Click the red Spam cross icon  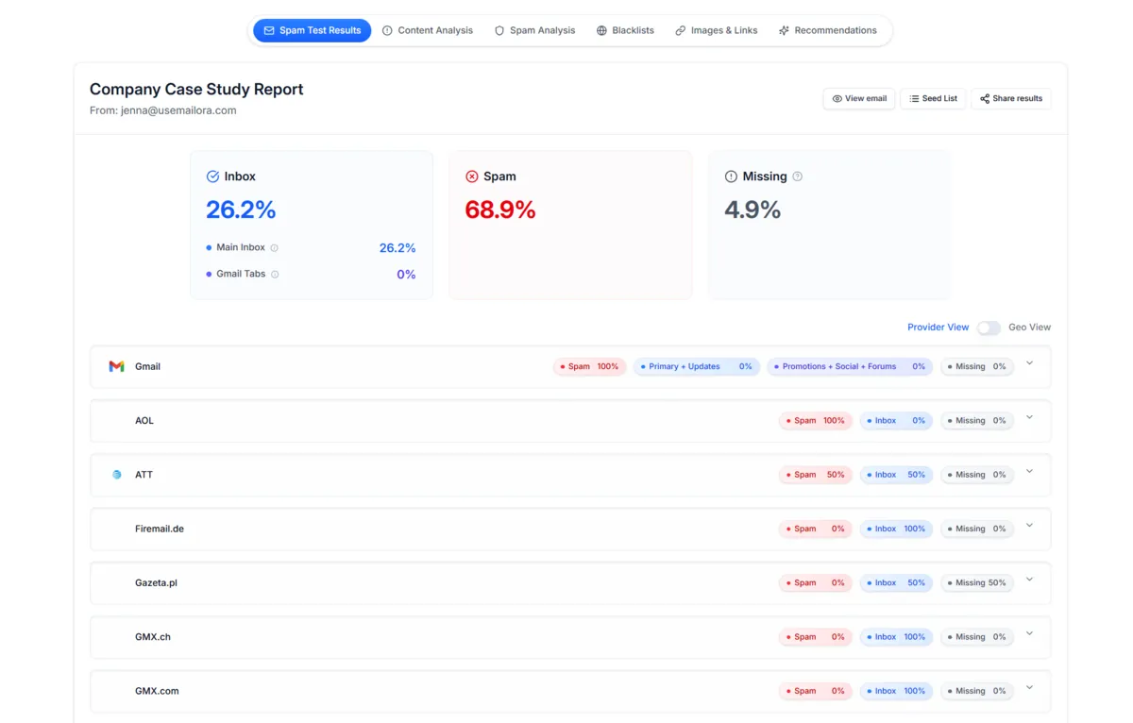472,177
